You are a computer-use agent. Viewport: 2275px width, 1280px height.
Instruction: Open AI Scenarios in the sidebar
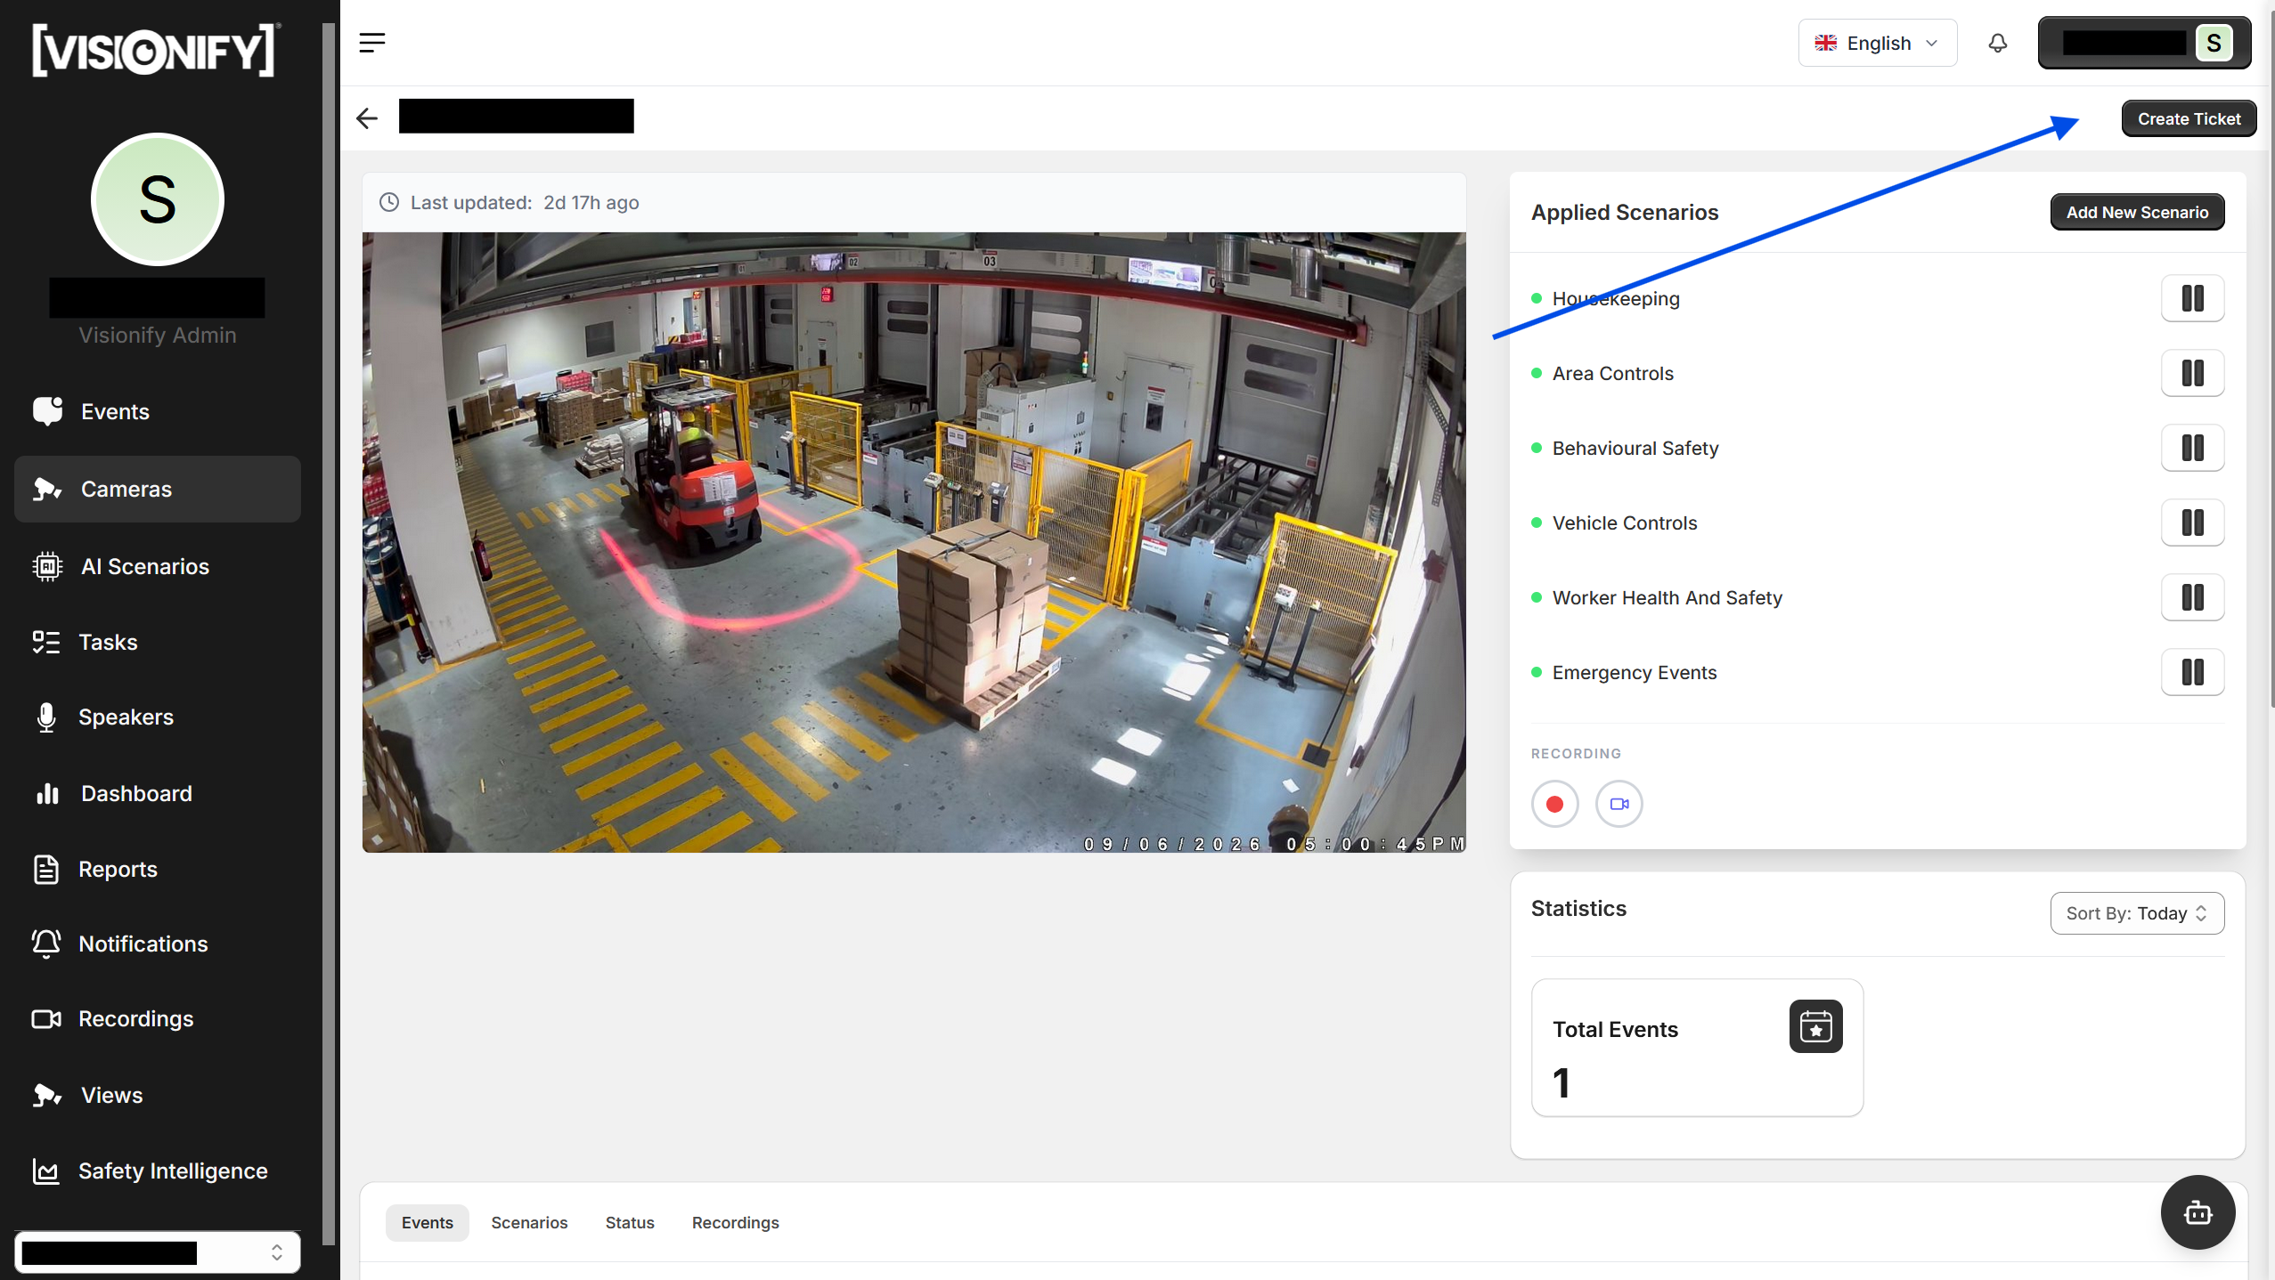[158, 566]
